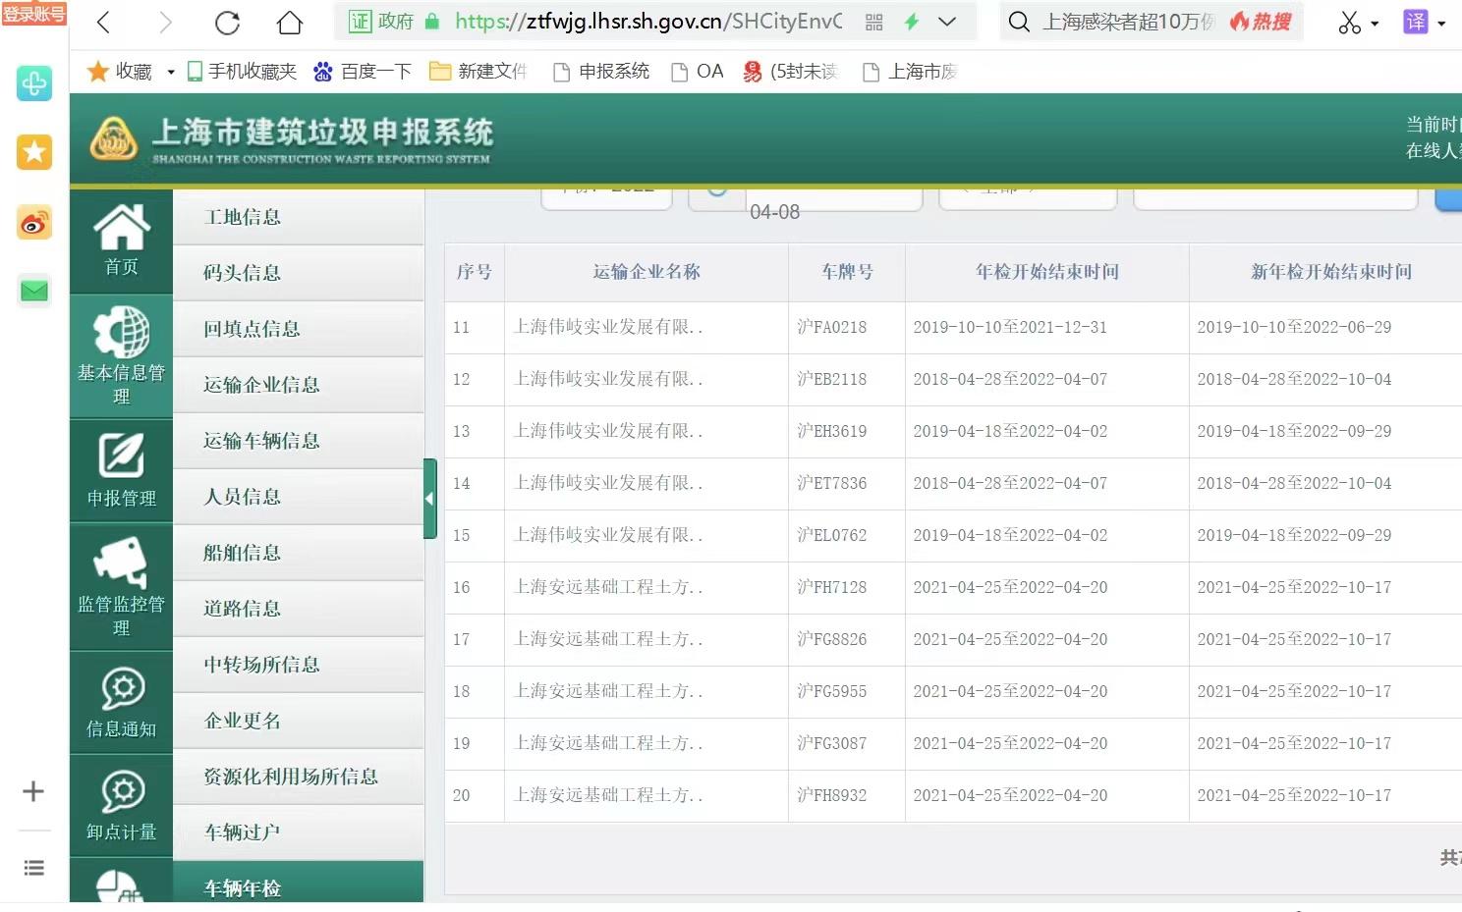The image size is (1462, 912).
Task: Click the teal cross sidebar app icon
Action: tap(34, 83)
